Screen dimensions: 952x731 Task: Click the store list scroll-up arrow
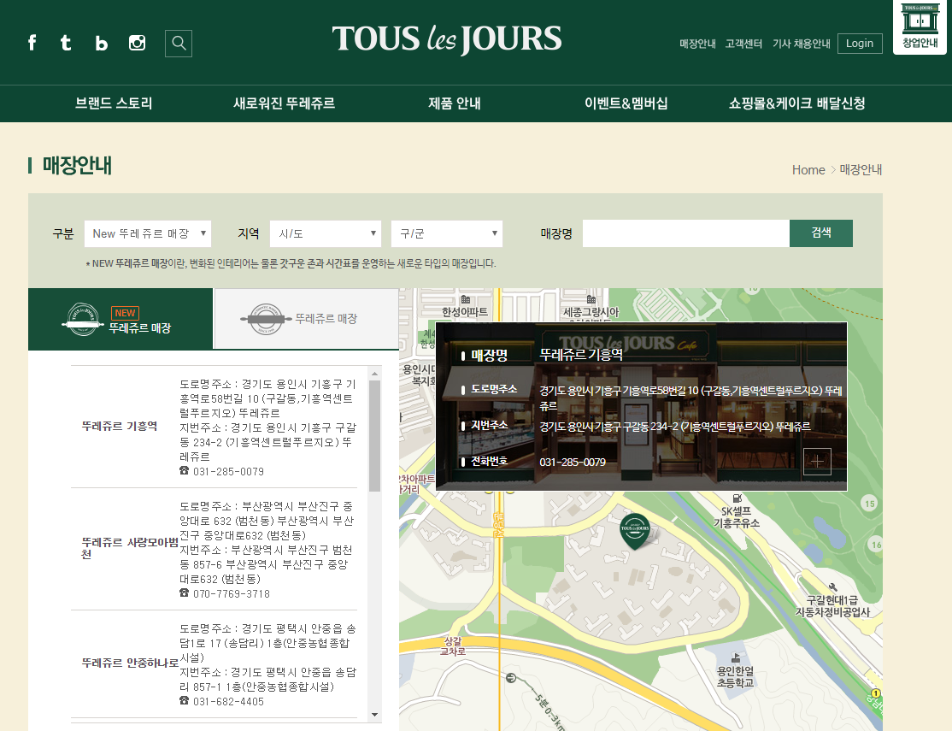[374, 374]
